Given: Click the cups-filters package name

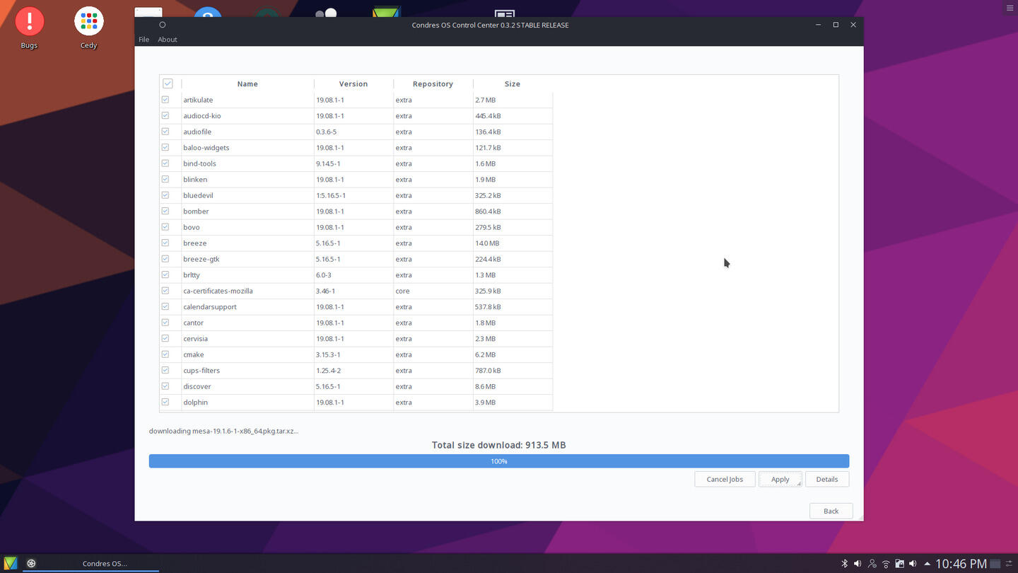Looking at the screenshot, I should (x=201, y=371).
